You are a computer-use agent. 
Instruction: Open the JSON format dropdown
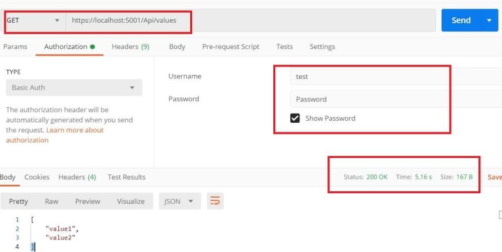[x=180, y=201]
